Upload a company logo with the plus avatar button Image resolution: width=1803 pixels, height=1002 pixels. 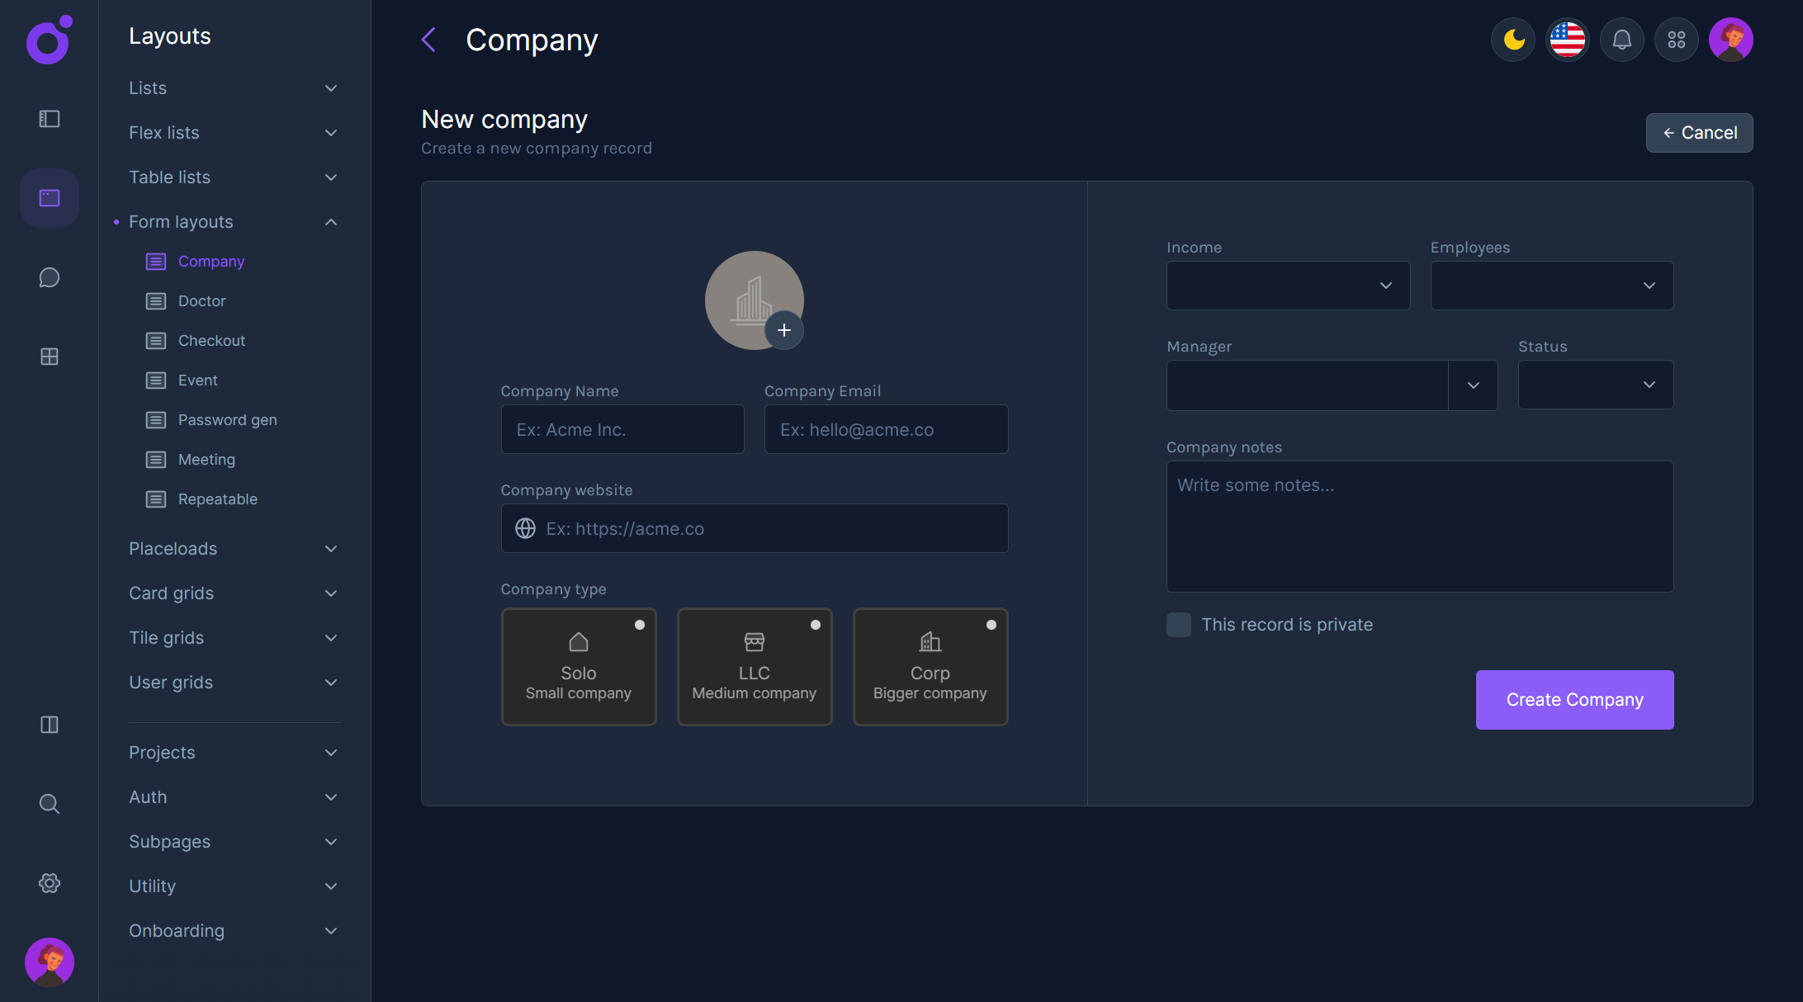point(783,329)
